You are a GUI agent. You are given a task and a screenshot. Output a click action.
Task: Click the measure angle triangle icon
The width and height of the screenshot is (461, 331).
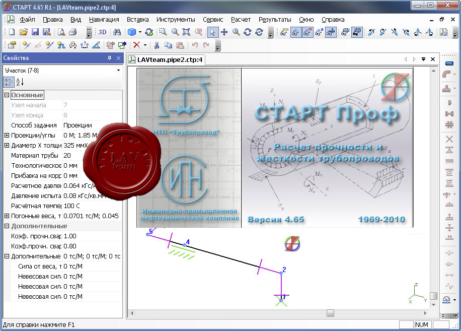pos(96,45)
